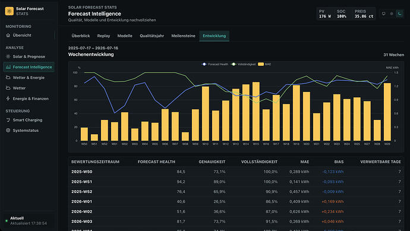410x231 pixels.
Task: Click the Wochenentwicklung heading
Action: [91, 55]
